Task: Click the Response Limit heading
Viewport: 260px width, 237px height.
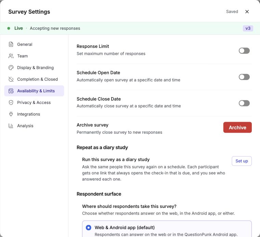Action: (x=93, y=46)
